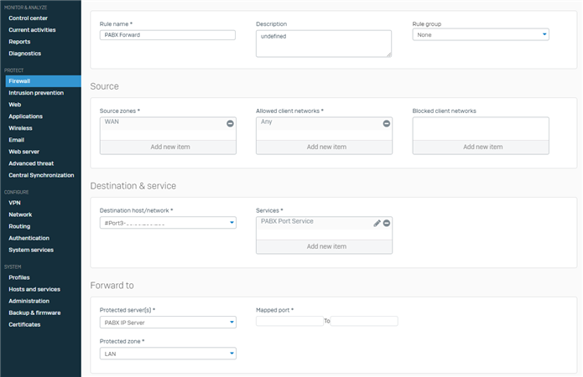
Task: Click the Rule name input field
Action: pos(168,35)
